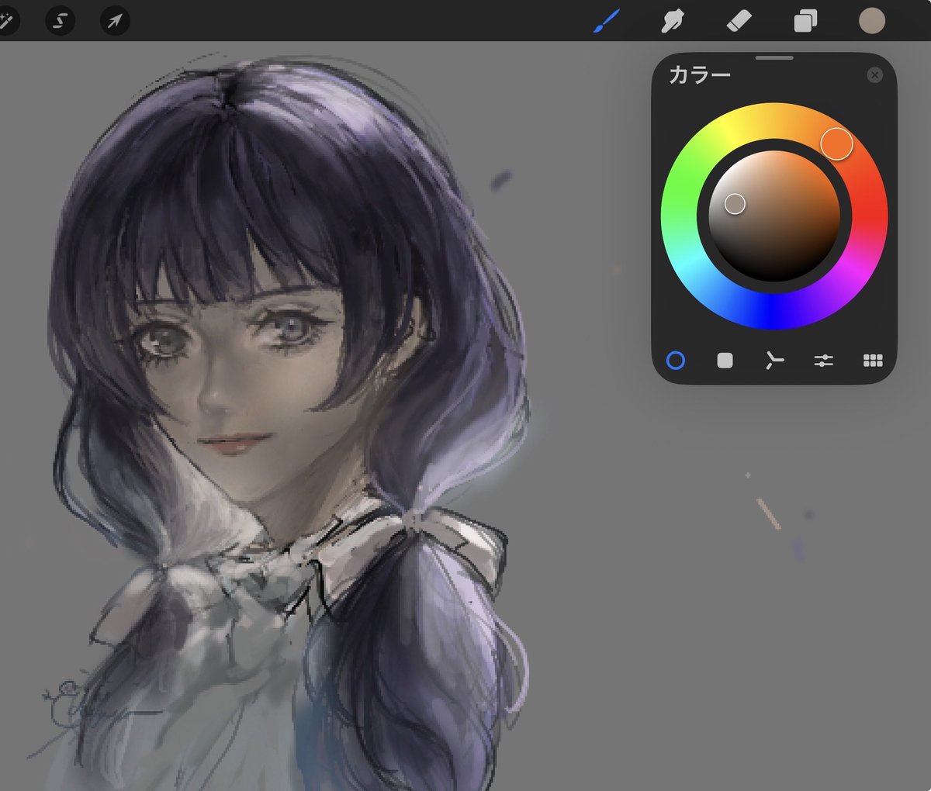Image resolution: width=931 pixels, height=791 pixels.
Task: Switch to Disc color mode tab
Action: 676,360
